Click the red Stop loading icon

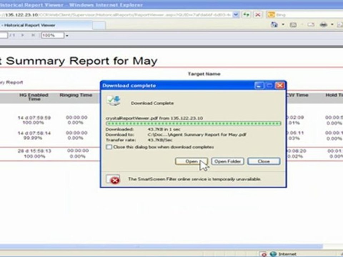tap(258, 15)
